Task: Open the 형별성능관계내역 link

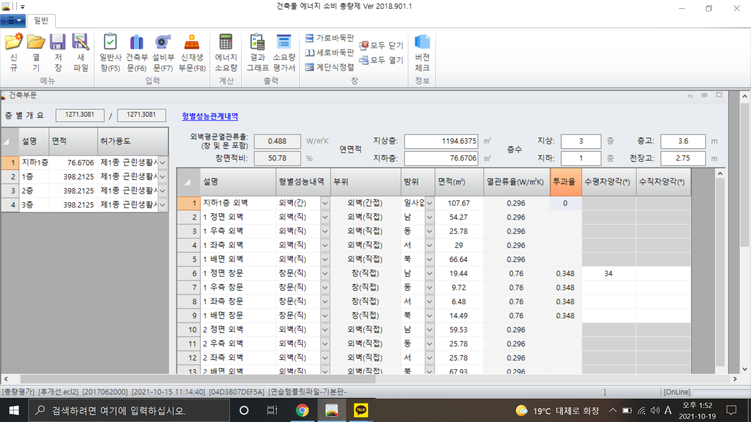Action: tap(210, 116)
